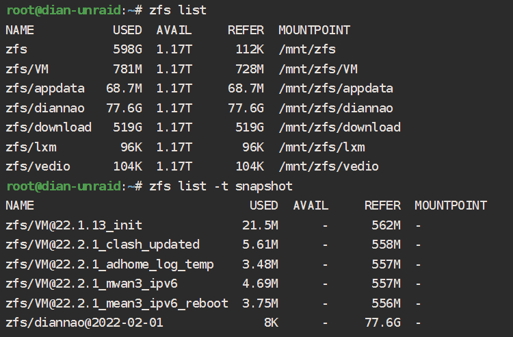Select the zfs/diannao dataset name
The width and height of the screenshot is (513, 337).
coord(45,108)
